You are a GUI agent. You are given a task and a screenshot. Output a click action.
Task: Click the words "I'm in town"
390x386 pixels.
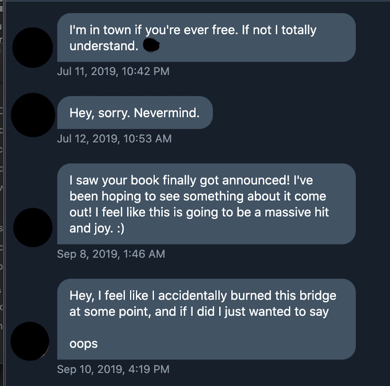[100, 30]
